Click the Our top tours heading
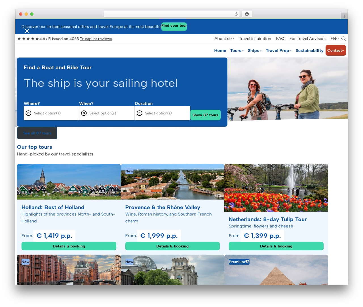The height and width of the screenshot is (307, 363). 35,147
